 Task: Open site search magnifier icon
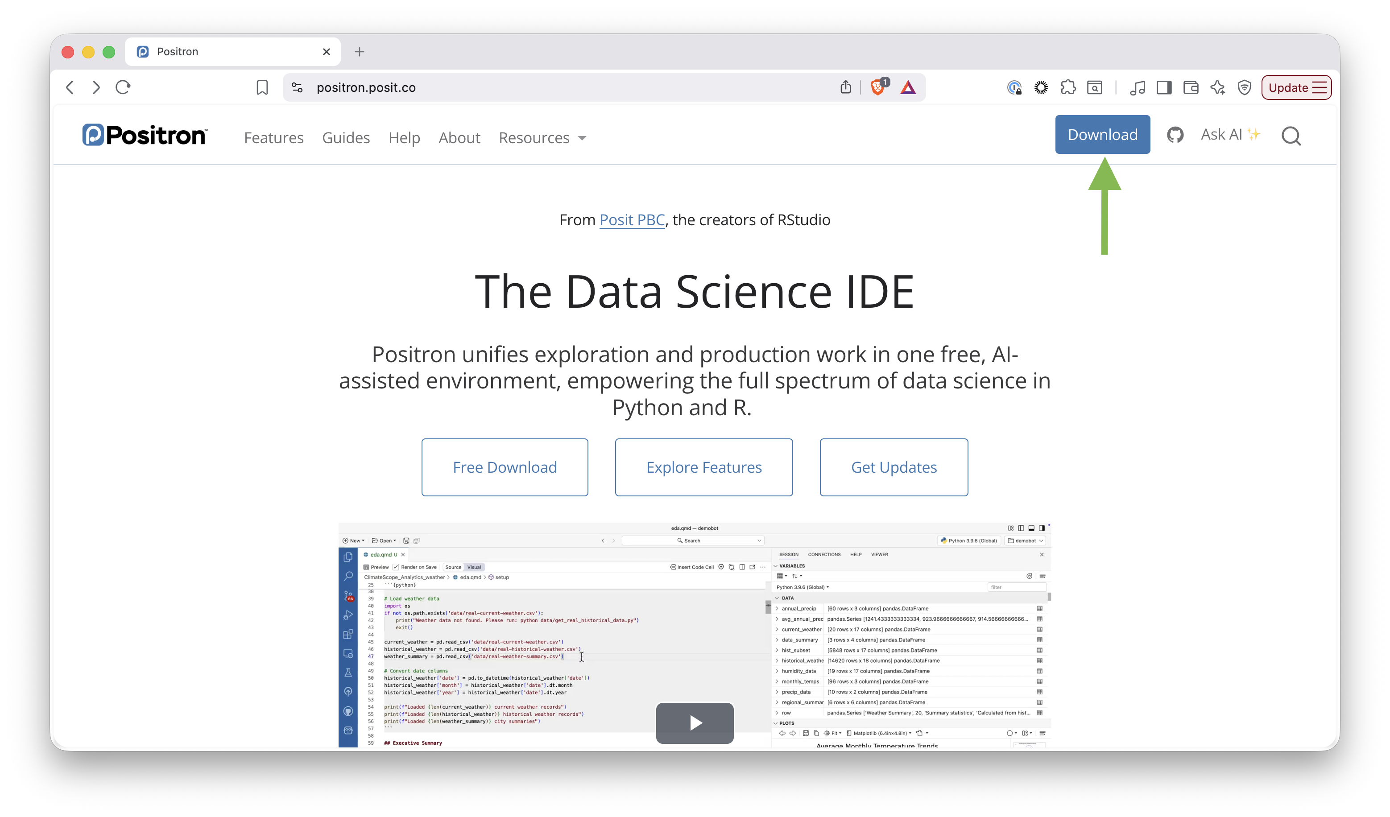tap(1291, 136)
